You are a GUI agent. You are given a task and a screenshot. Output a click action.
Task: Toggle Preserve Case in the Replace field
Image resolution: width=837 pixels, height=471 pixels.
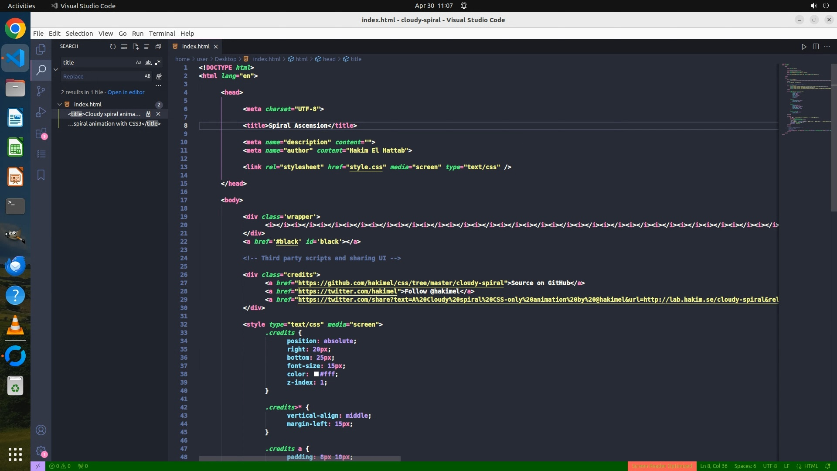[147, 76]
